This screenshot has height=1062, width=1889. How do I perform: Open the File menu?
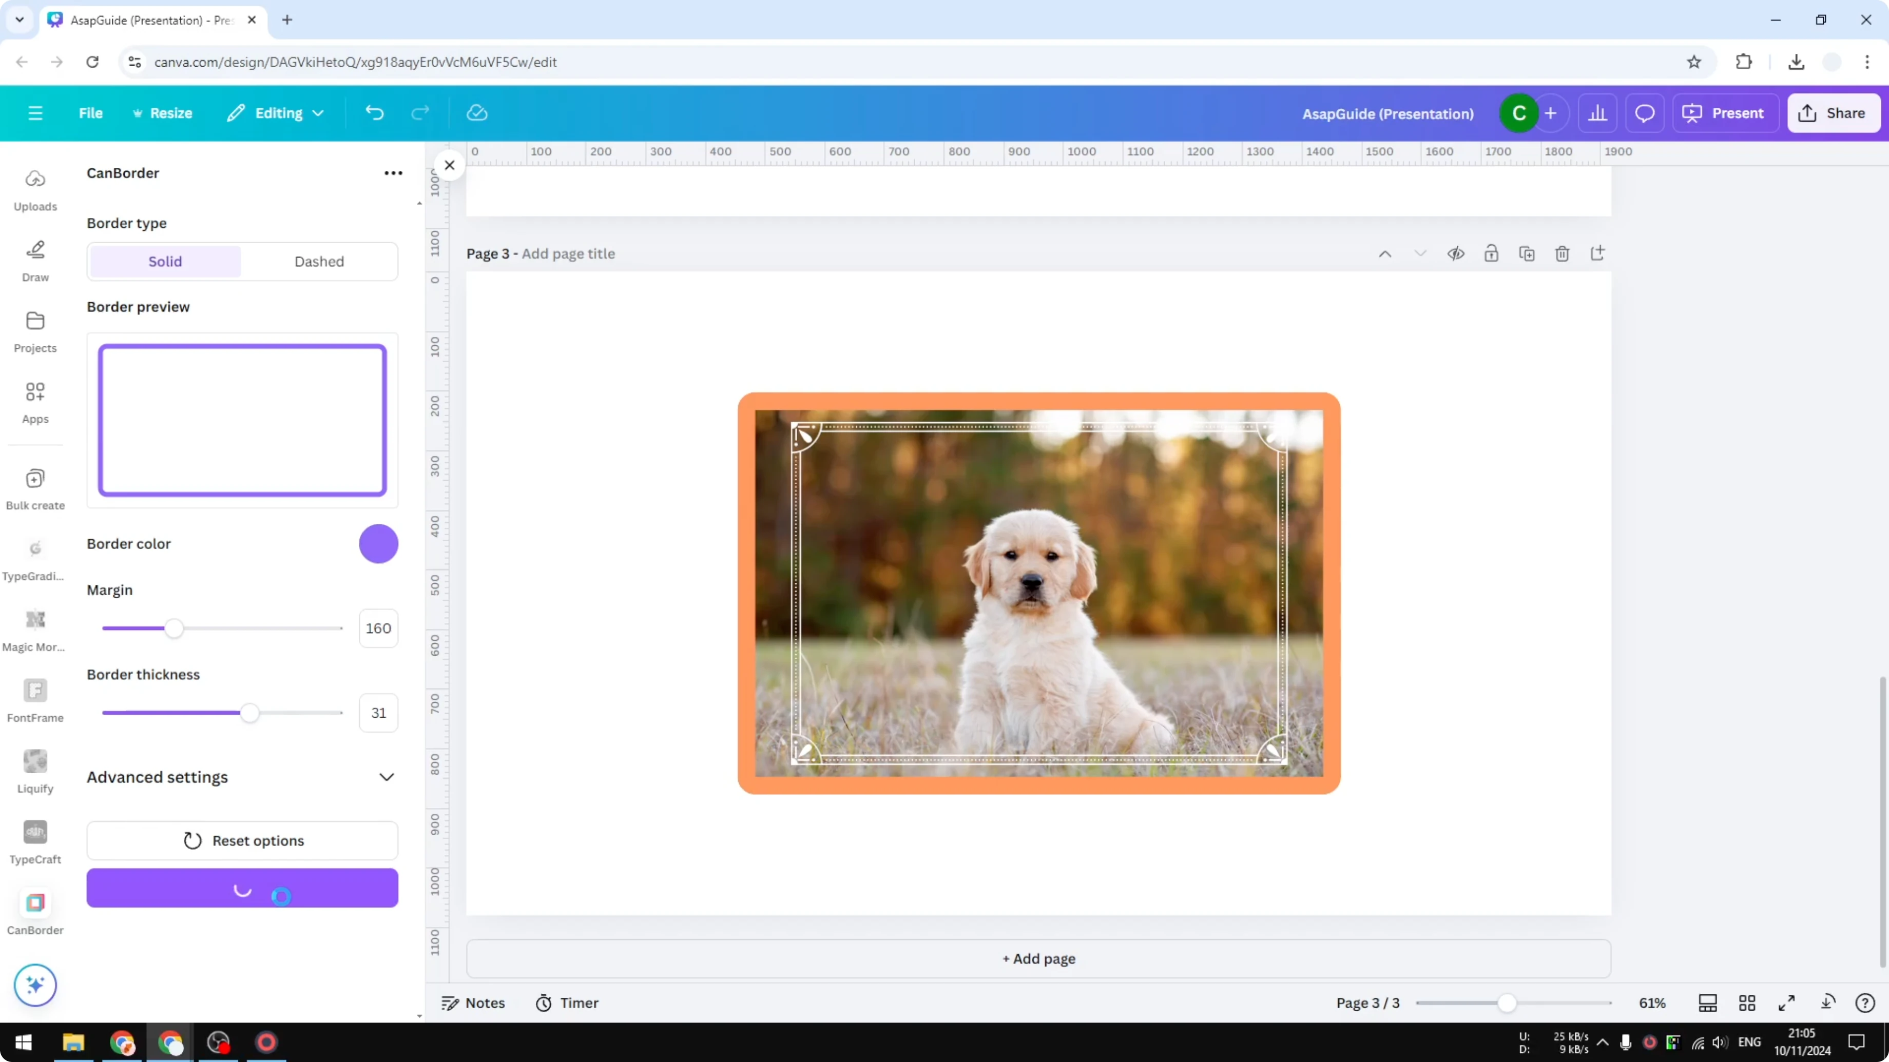pyautogui.click(x=91, y=113)
